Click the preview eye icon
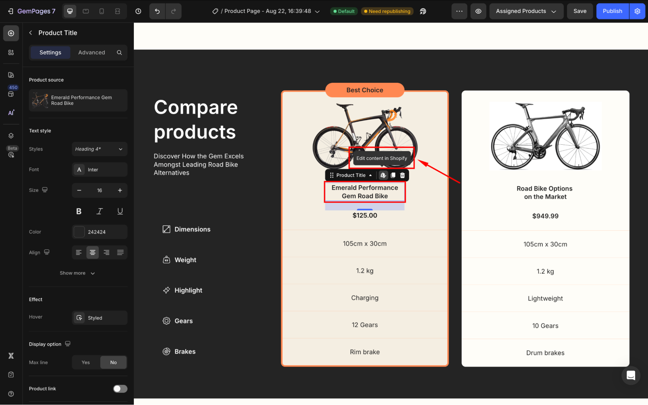This screenshot has width=648, height=405. pos(478,11)
